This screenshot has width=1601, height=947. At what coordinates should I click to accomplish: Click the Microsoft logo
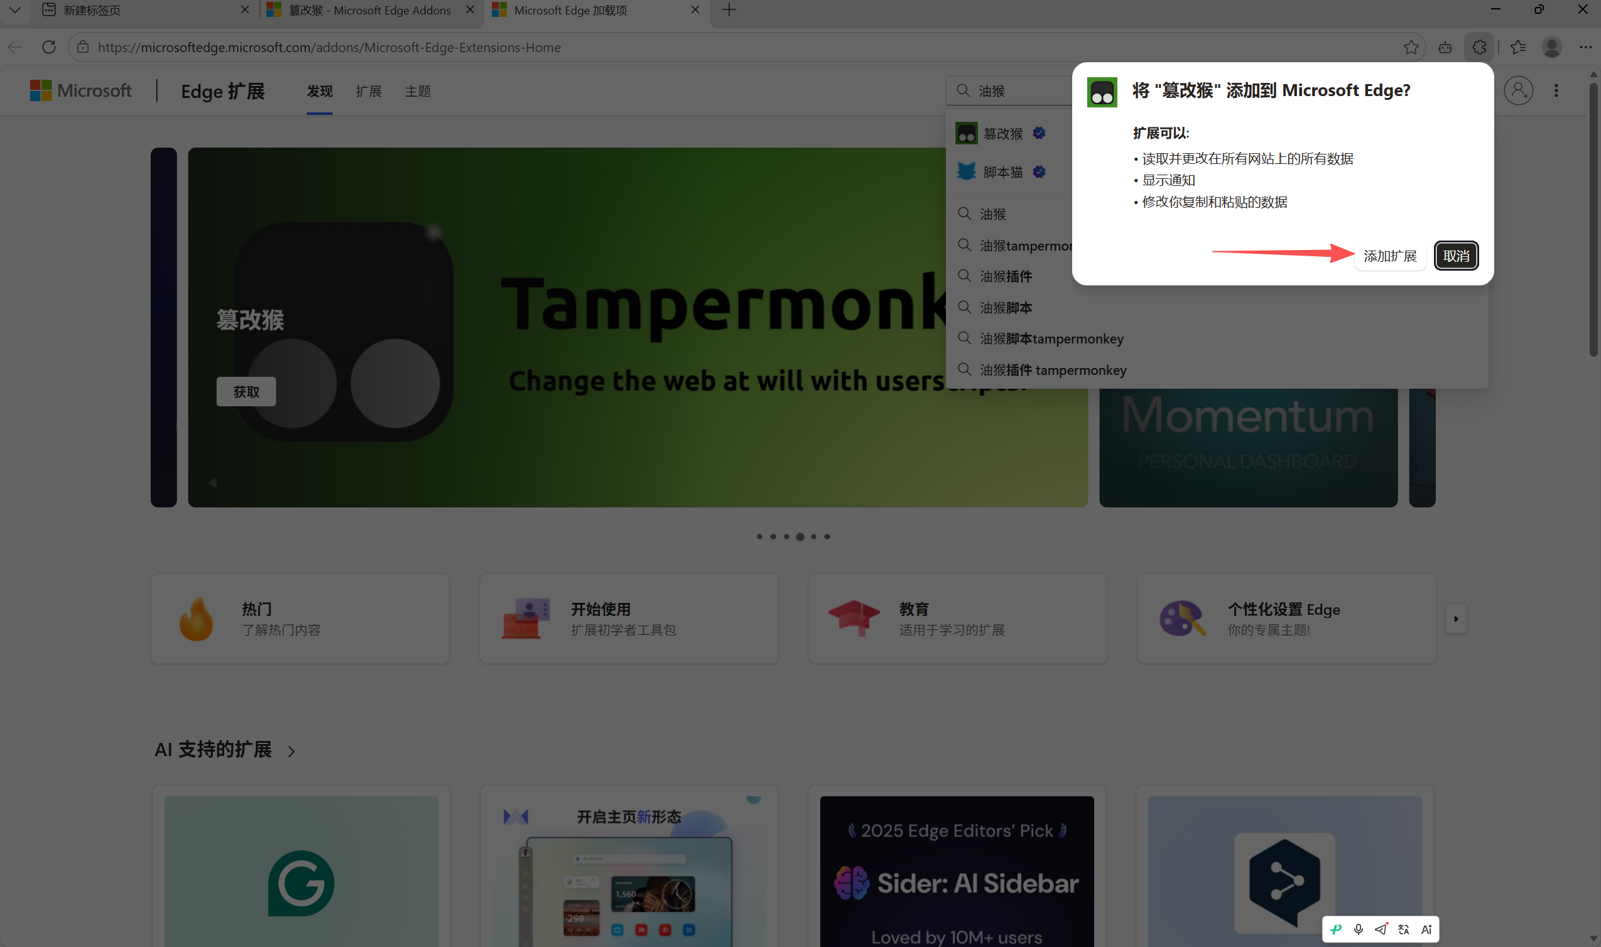81,90
